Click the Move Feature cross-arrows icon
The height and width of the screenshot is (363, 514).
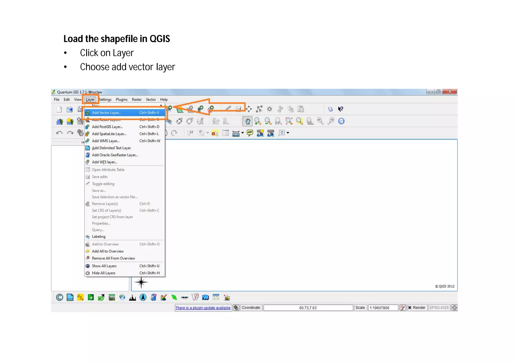coord(249,109)
